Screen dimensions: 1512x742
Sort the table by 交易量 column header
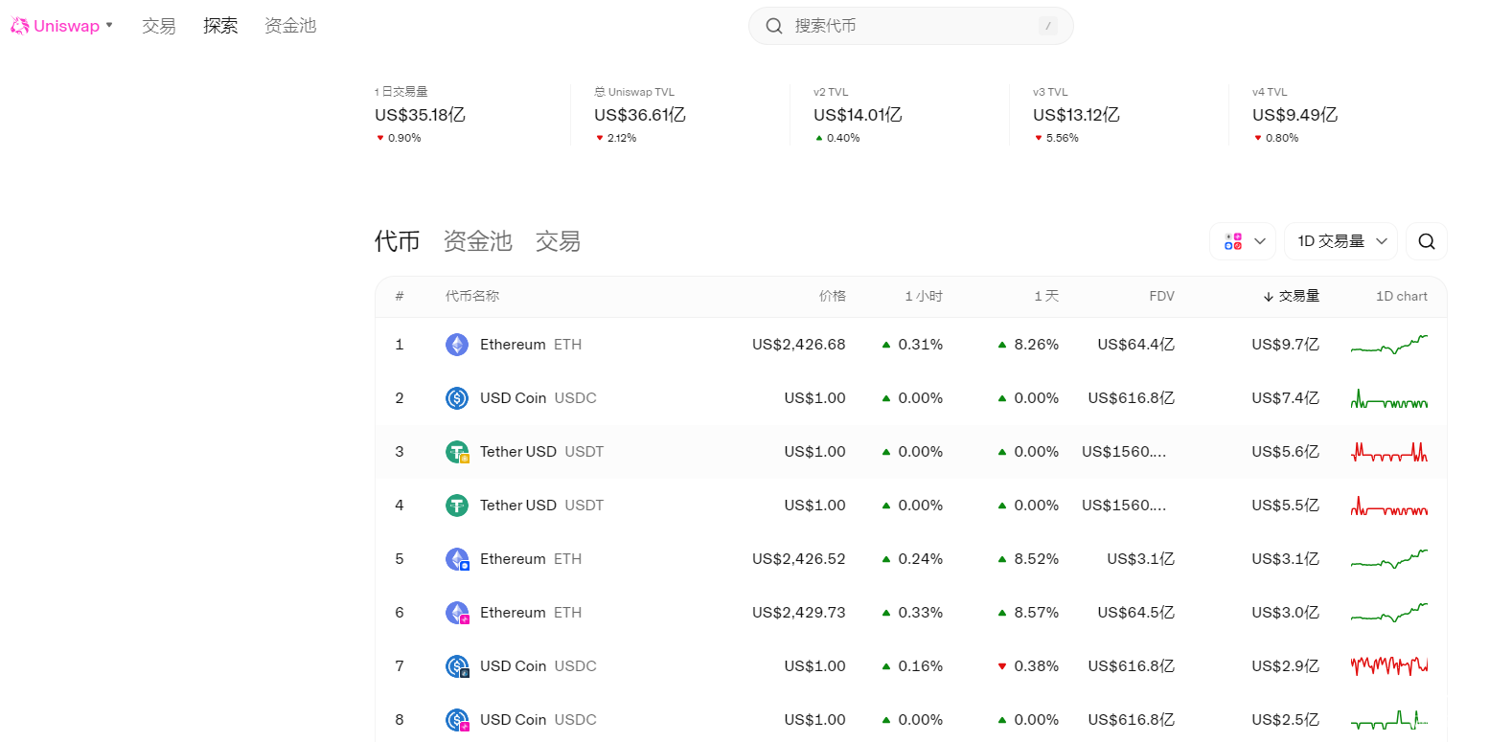[1292, 297]
